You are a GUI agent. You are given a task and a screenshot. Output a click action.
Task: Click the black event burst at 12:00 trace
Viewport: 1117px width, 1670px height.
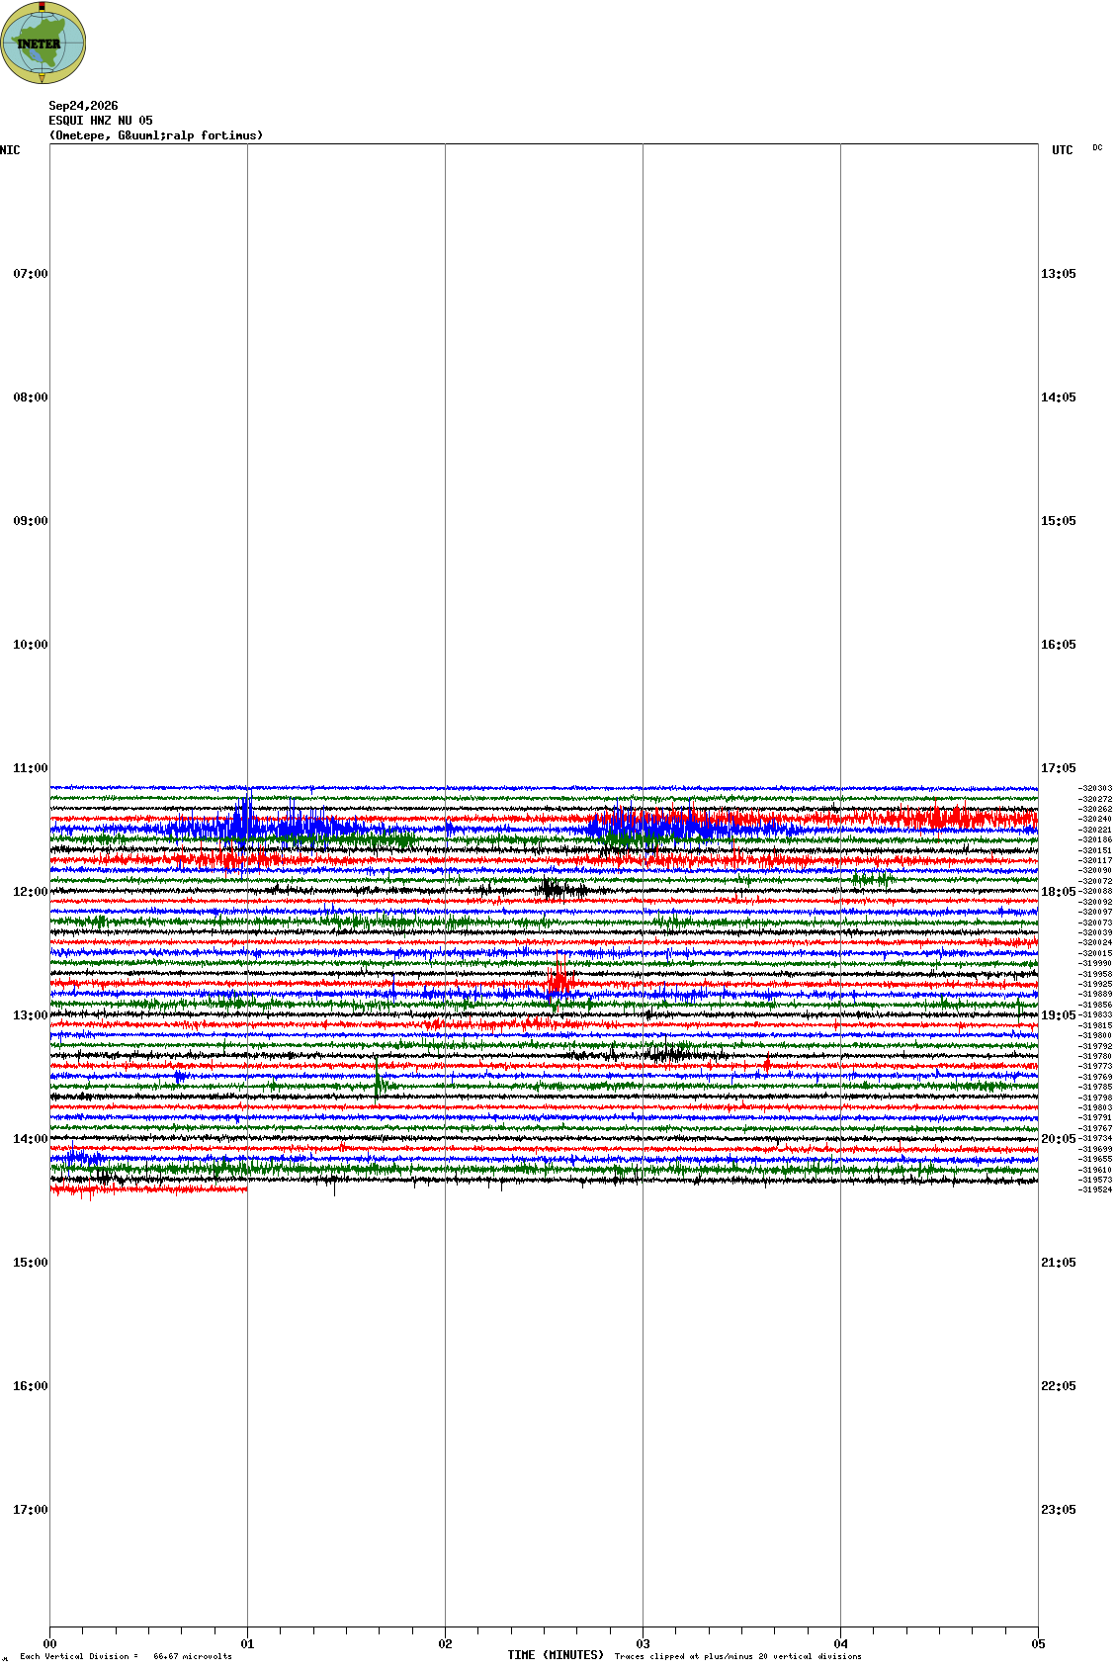tap(554, 888)
